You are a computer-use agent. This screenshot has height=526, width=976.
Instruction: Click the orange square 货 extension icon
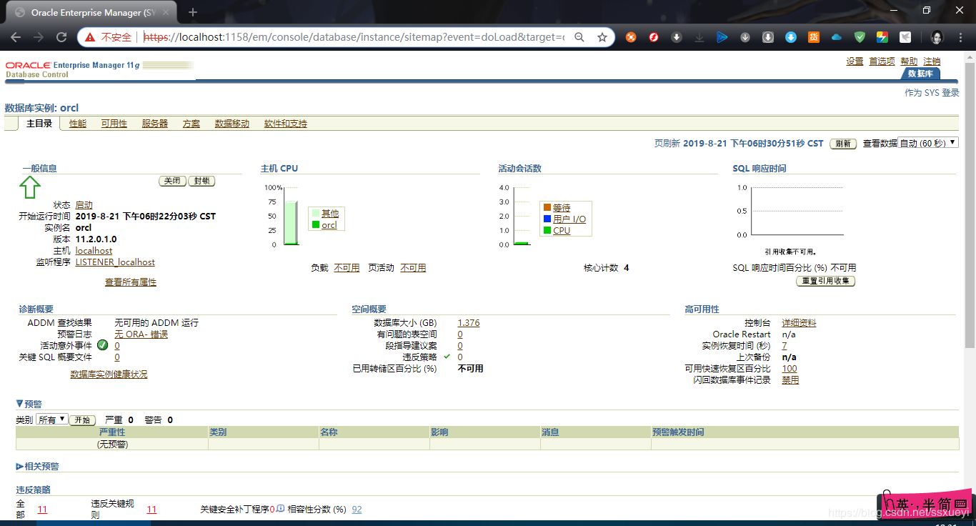click(814, 37)
